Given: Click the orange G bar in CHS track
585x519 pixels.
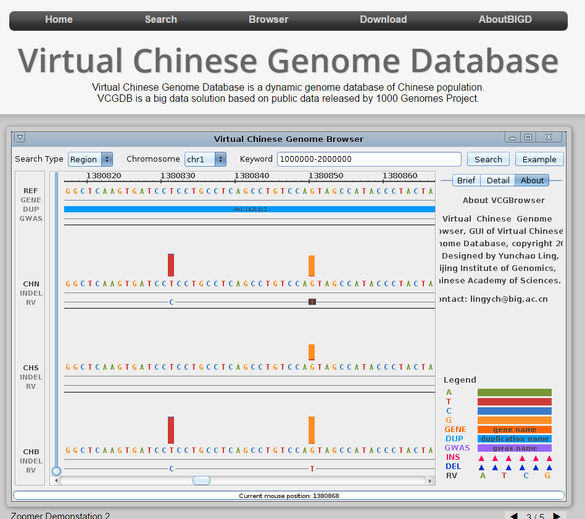Looking at the screenshot, I should click(x=312, y=352).
